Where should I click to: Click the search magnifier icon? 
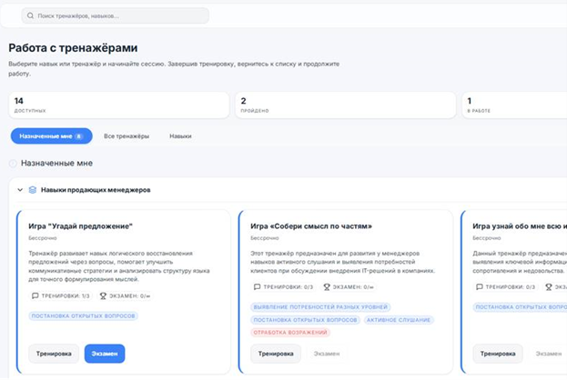click(x=30, y=15)
